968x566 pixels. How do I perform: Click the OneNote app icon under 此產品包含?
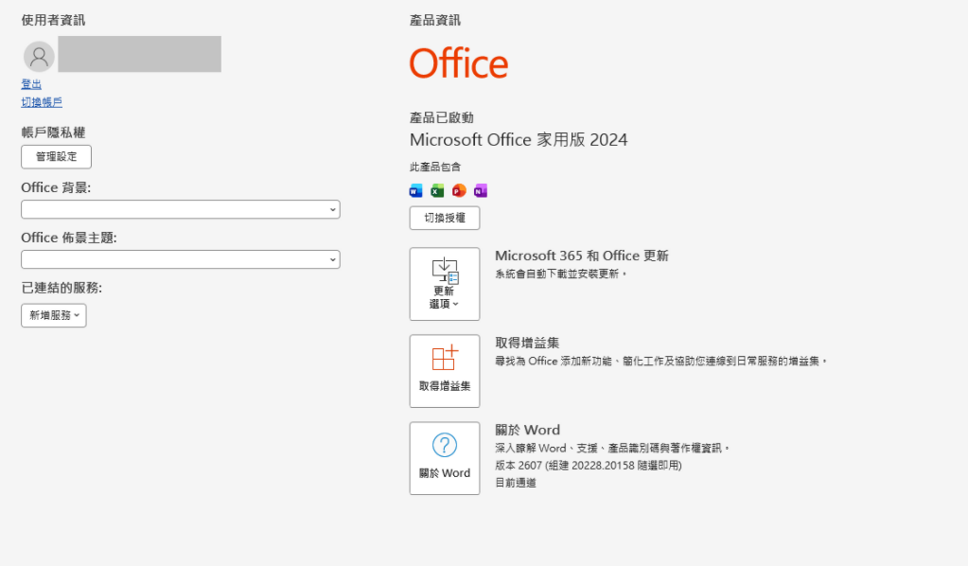pyautogui.click(x=481, y=191)
